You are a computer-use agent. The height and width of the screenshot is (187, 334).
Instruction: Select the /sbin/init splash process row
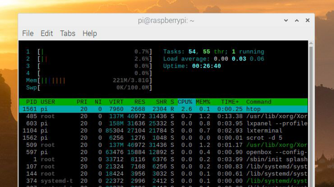pyautogui.click(x=164, y=159)
